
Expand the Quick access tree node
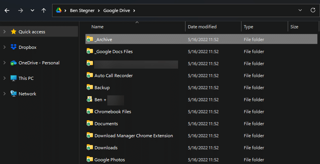5,32
